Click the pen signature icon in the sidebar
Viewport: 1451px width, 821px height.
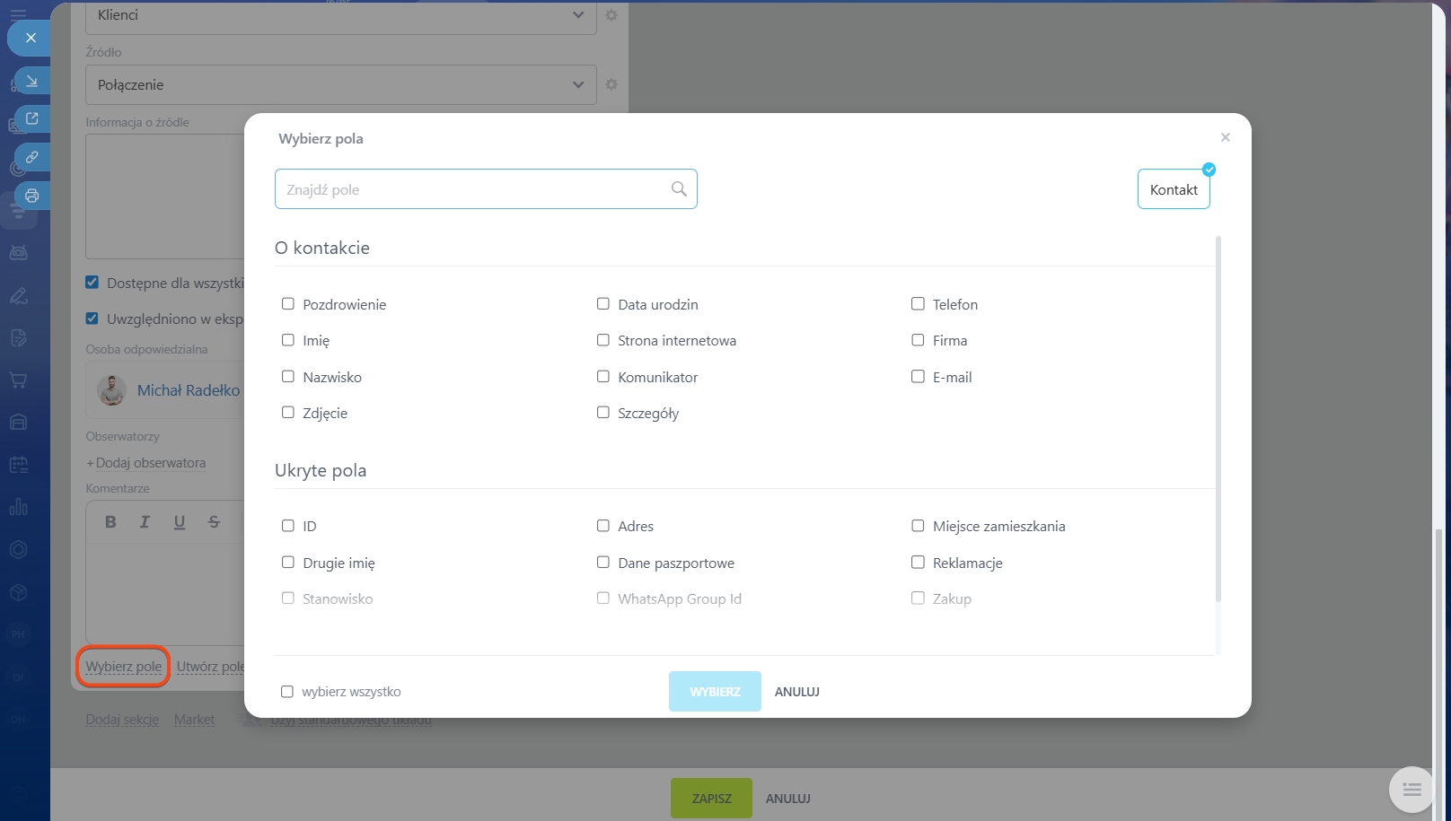click(x=18, y=295)
